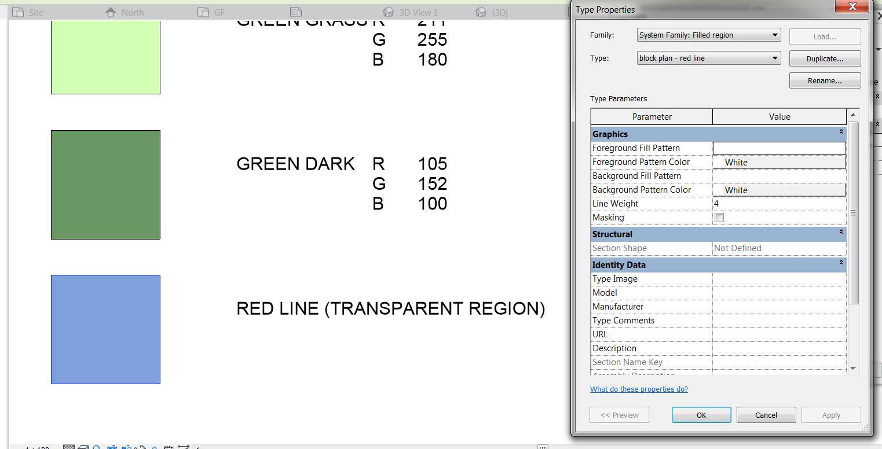The image size is (882, 449).
Task: Click the Type Parameters heading
Action: (x=619, y=99)
